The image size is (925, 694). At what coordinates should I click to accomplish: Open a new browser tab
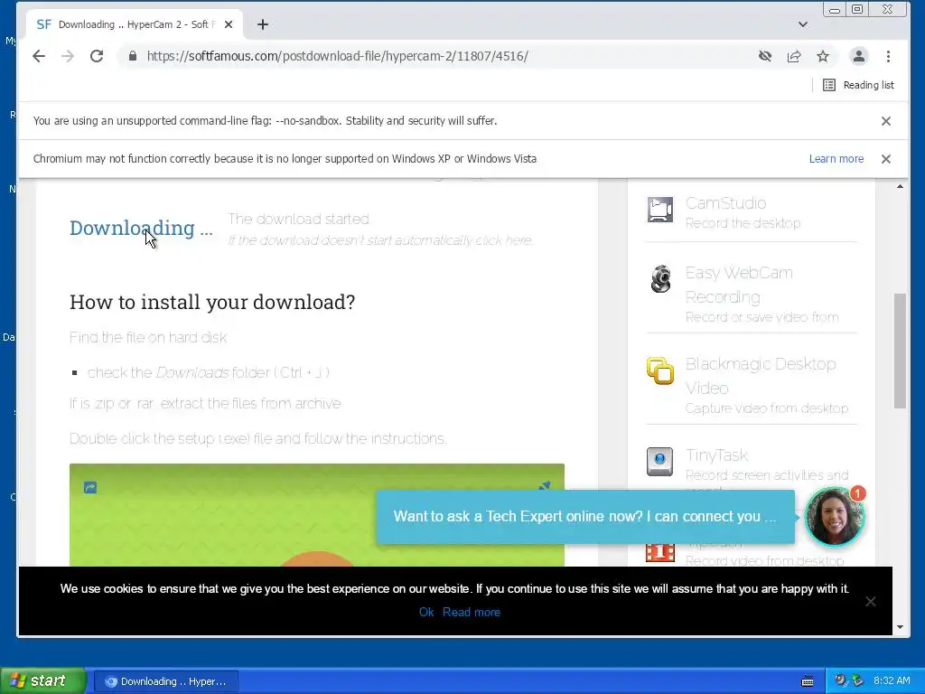(x=263, y=24)
